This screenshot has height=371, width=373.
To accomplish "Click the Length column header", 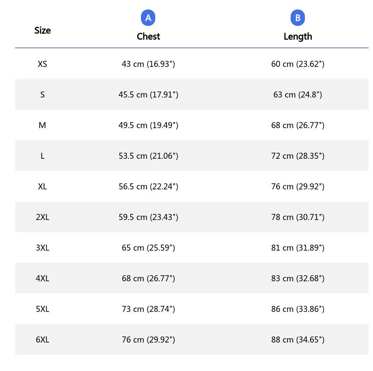I will coord(298,37).
